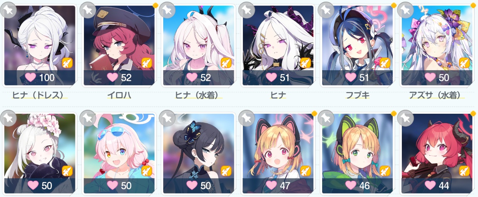
Task: Click the orange dot on the green cat-ear card
Action: pyautogui.click(x=394, y=113)
